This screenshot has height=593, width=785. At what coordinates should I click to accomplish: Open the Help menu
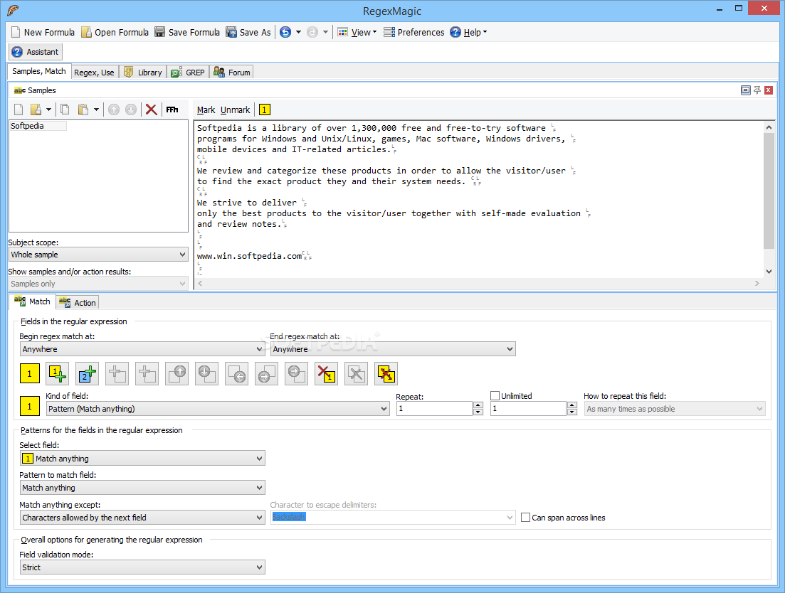coord(468,33)
